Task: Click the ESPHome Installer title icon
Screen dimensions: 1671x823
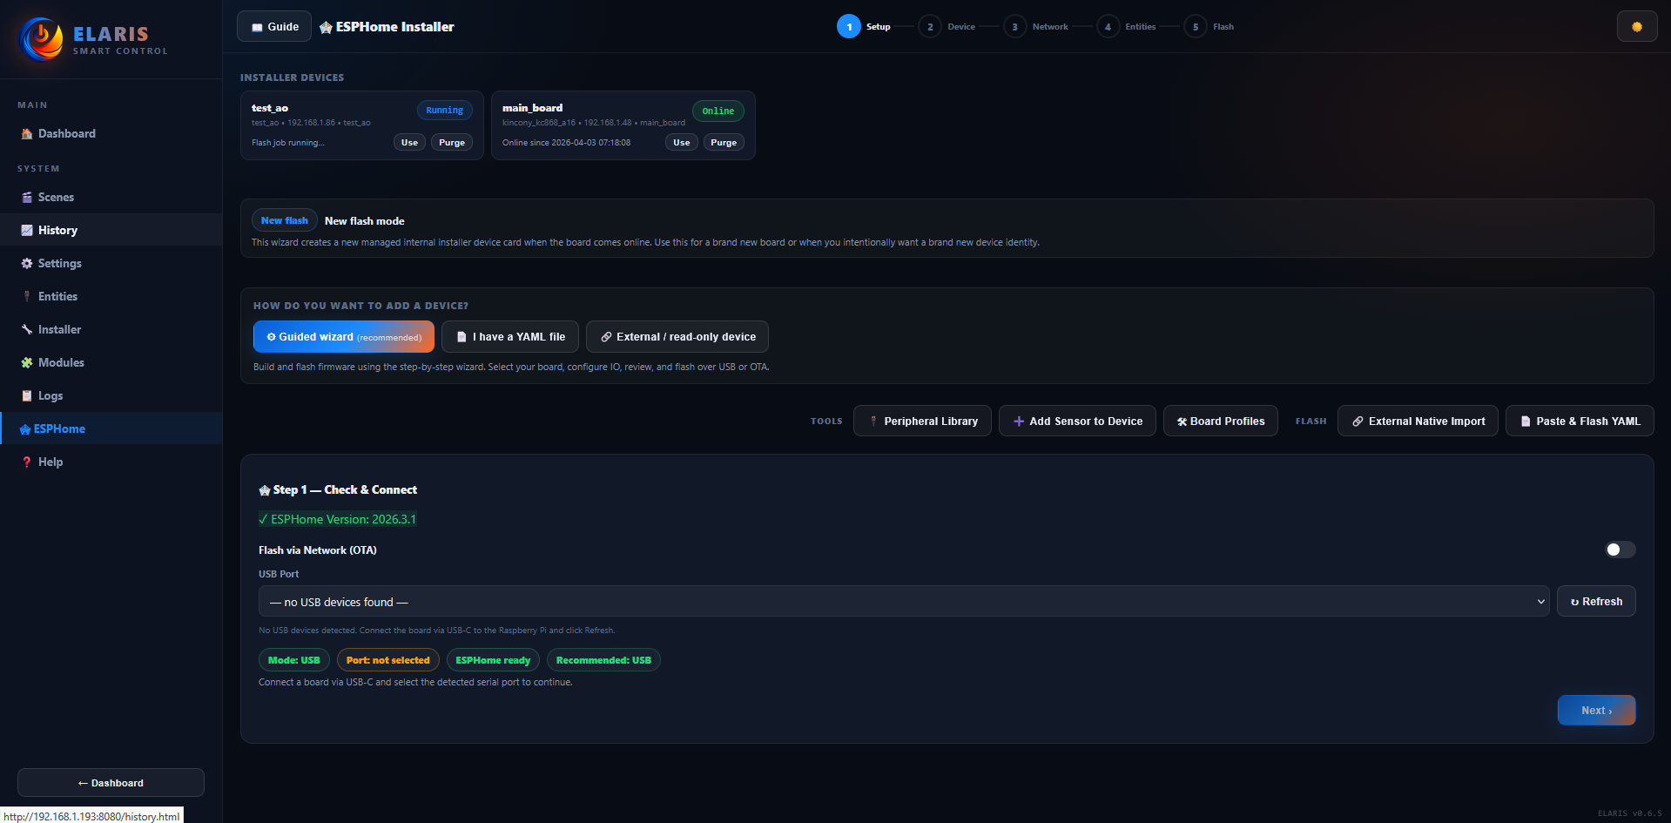Action: [326, 27]
